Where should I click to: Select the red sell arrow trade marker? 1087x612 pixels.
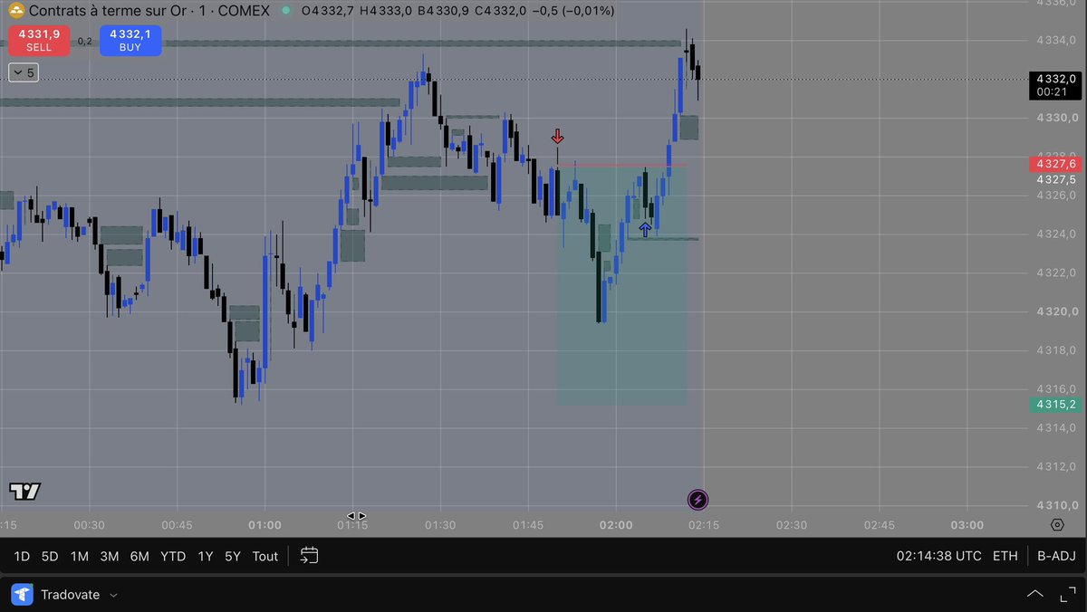pyautogui.click(x=557, y=137)
